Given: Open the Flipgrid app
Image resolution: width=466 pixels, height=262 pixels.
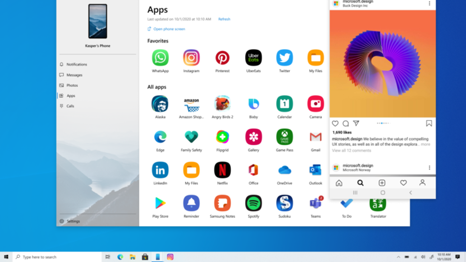Looking at the screenshot, I should 222,137.
